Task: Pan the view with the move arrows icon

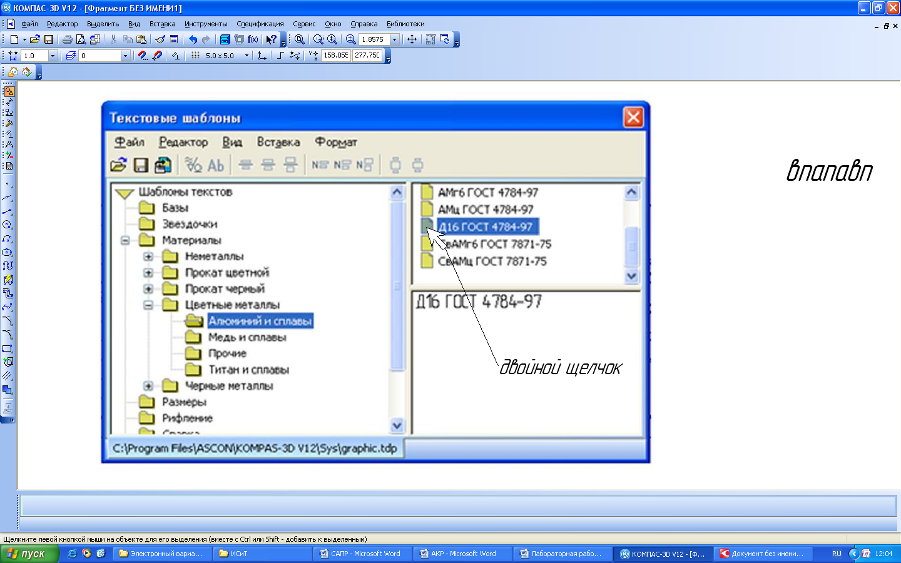Action: click(412, 39)
